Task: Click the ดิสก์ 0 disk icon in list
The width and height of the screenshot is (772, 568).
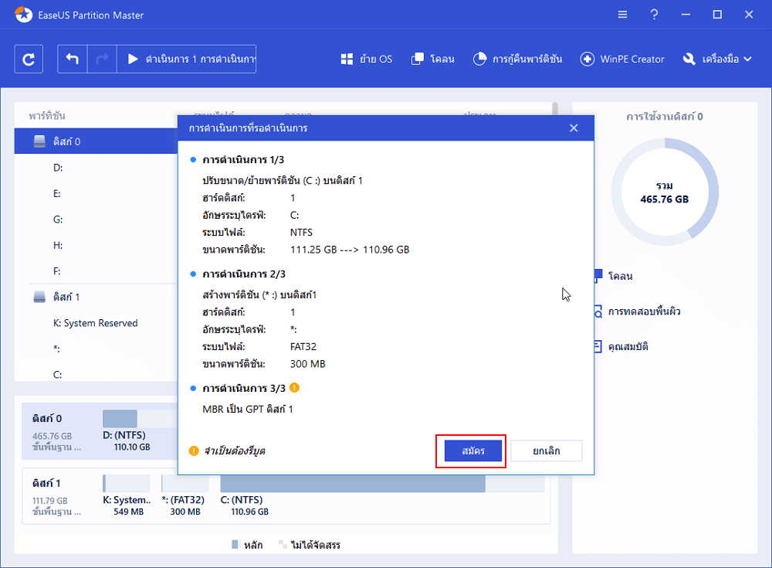Action: click(39, 141)
